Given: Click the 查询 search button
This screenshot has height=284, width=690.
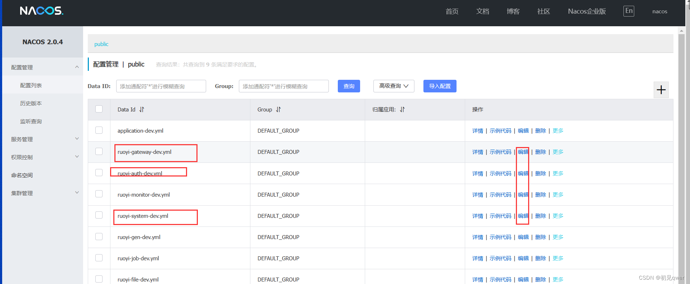Looking at the screenshot, I should pos(349,86).
